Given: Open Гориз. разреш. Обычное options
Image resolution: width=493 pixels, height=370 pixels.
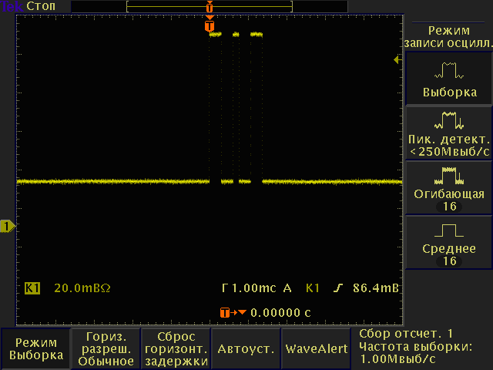Looking at the screenshot, I should point(106,348).
